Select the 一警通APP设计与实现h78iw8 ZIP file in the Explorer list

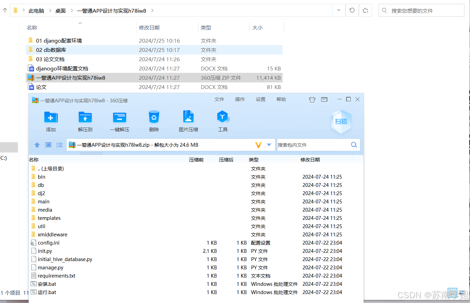[154, 78]
